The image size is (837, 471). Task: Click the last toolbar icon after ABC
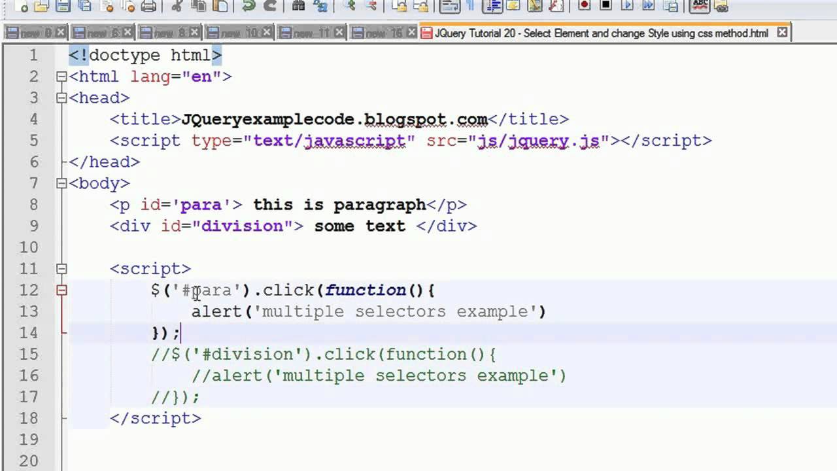(x=721, y=6)
